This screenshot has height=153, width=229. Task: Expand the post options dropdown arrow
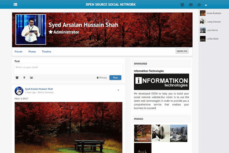point(118,90)
